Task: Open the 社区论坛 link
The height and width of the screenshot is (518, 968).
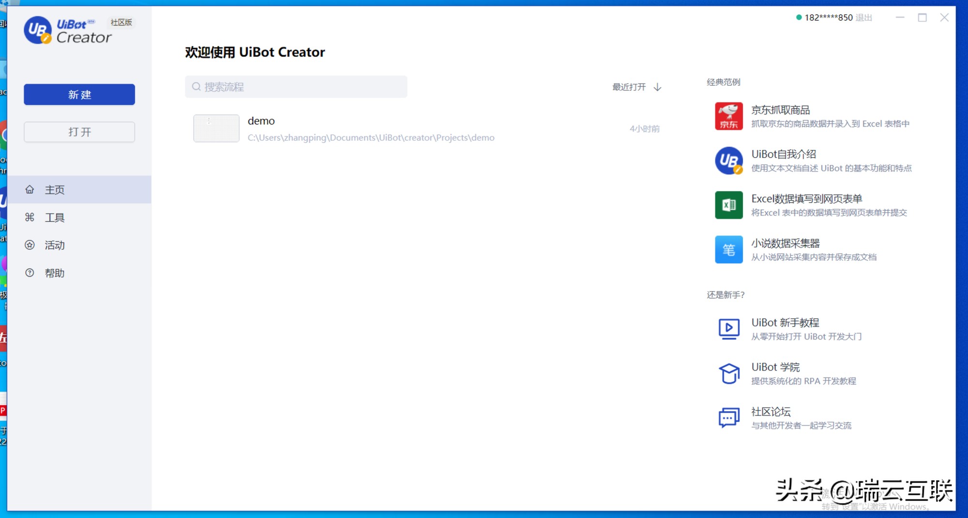Action: click(771, 411)
